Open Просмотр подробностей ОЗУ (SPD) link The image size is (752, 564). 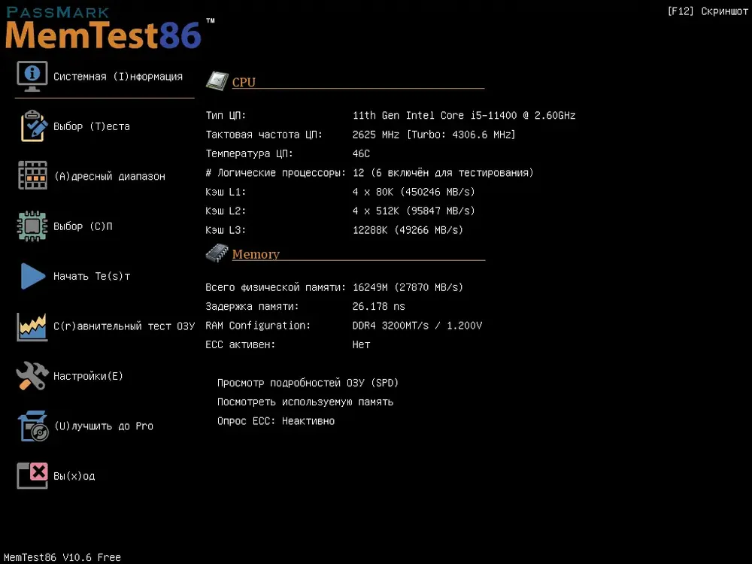tap(308, 383)
